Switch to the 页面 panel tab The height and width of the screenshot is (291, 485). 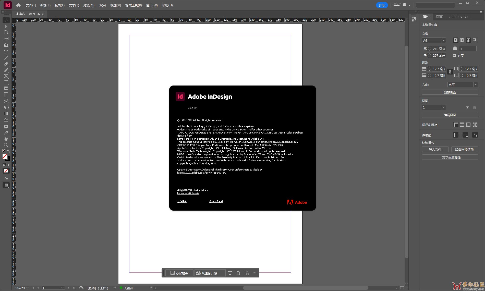[x=439, y=17]
